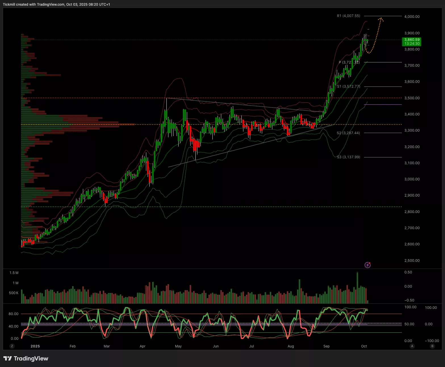Viewport: 445px width, 367px height.
Task: Click the Sep label on the time axis
Action: tap(326, 346)
